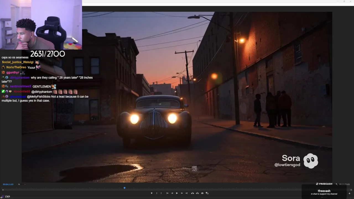Click the streamer webcam overlay
Viewport: 354px width, 199px height.
pyautogui.click(x=41, y=25)
